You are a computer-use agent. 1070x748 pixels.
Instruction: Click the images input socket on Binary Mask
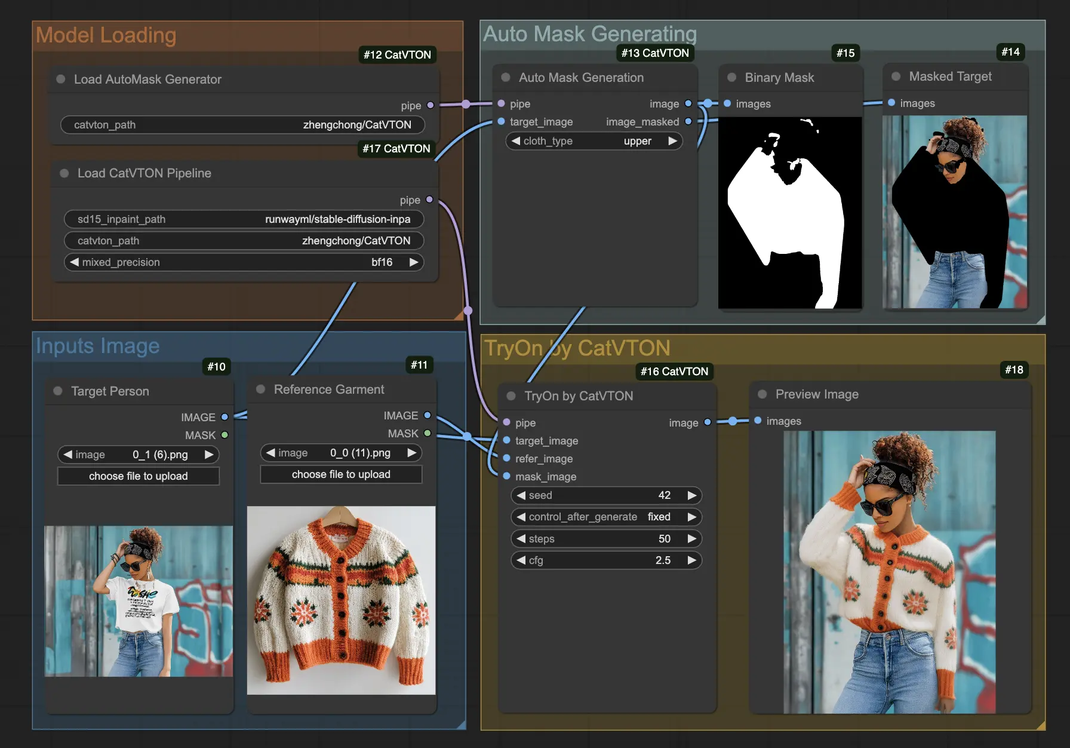(x=727, y=103)
